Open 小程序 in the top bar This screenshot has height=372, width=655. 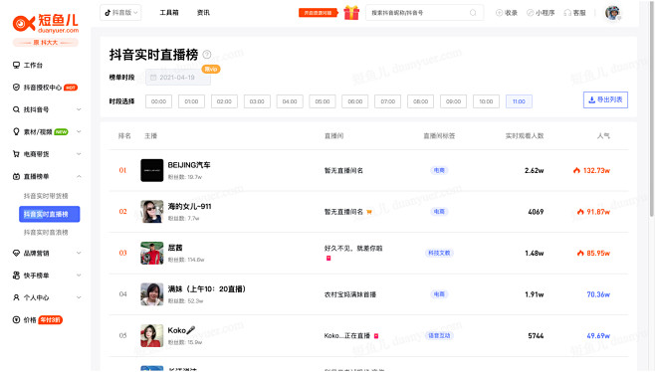541,13
